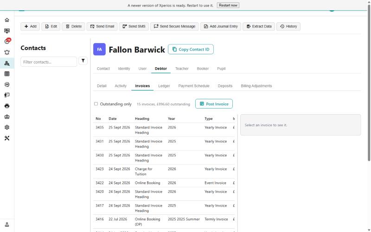This screenshot has height=232, width=371.
Task: Click Add toolbar button
Action: (30, 26)
